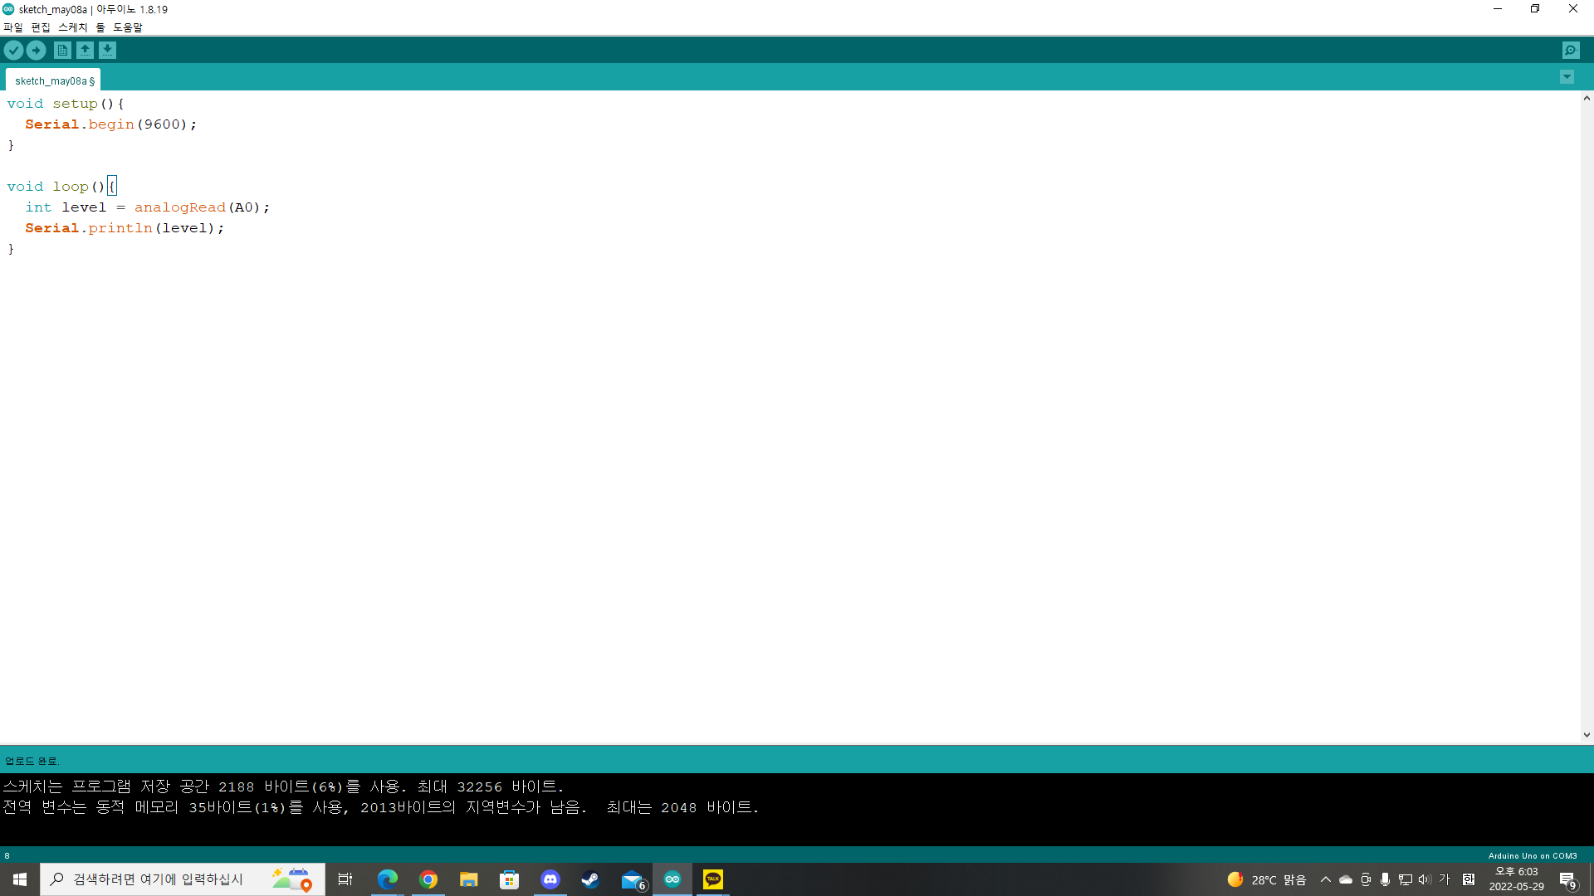Viewport: 1594px width, 896px height.
Task: Click the 'Serial.begin(9600);' code line
Action: click(110, 124)
